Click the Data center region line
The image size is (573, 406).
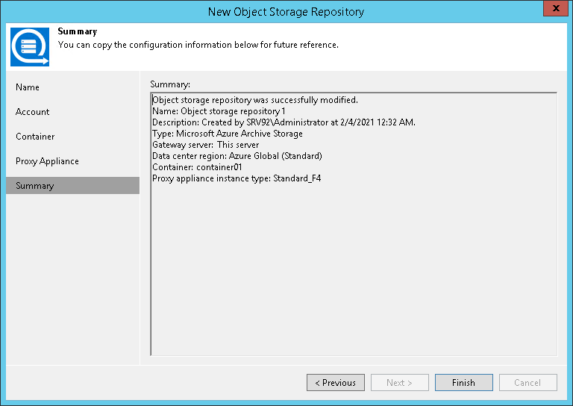[x=237, y=156]
